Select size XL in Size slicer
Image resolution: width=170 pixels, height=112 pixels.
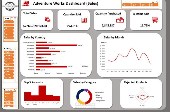pyautogui.click(x=9, y=22)
